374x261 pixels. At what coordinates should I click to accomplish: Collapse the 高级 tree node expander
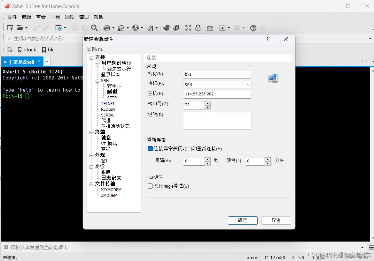tap(91, 167)
